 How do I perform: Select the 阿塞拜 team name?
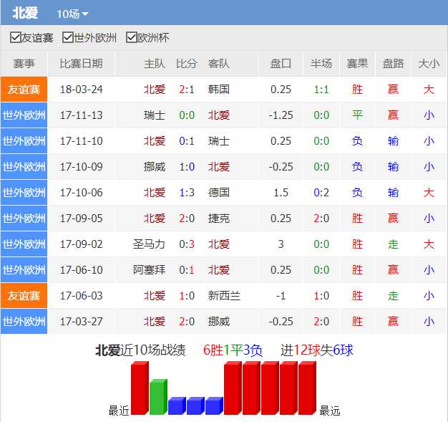pyautogui.click(x=149, y=270)
